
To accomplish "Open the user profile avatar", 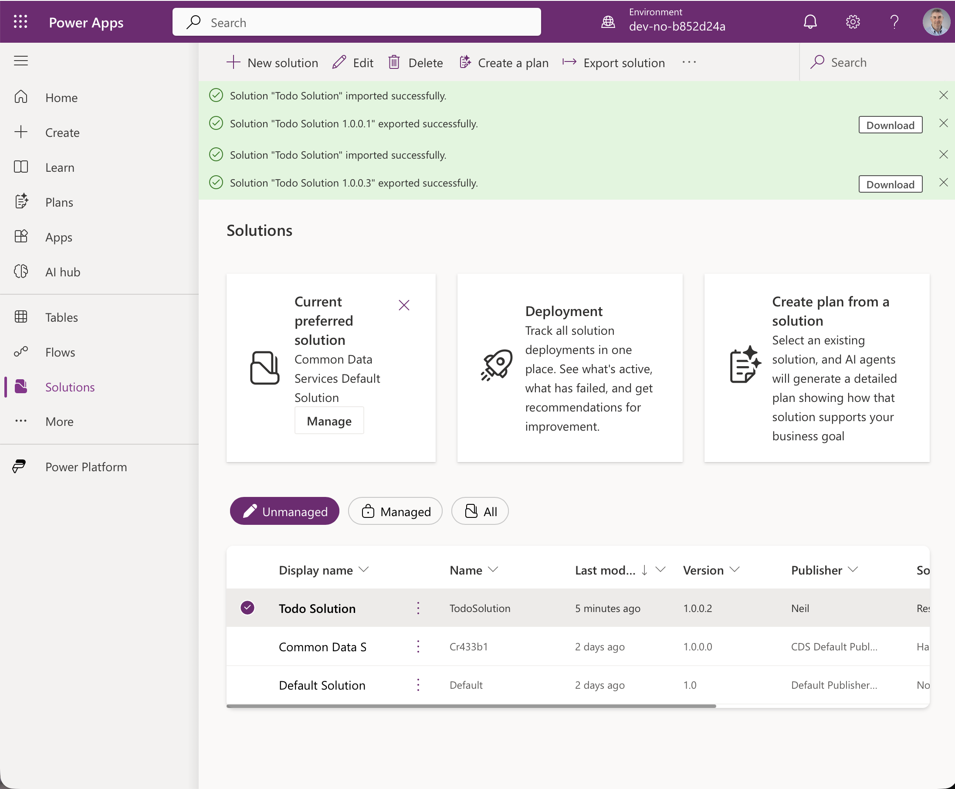I will coord(936,22).
